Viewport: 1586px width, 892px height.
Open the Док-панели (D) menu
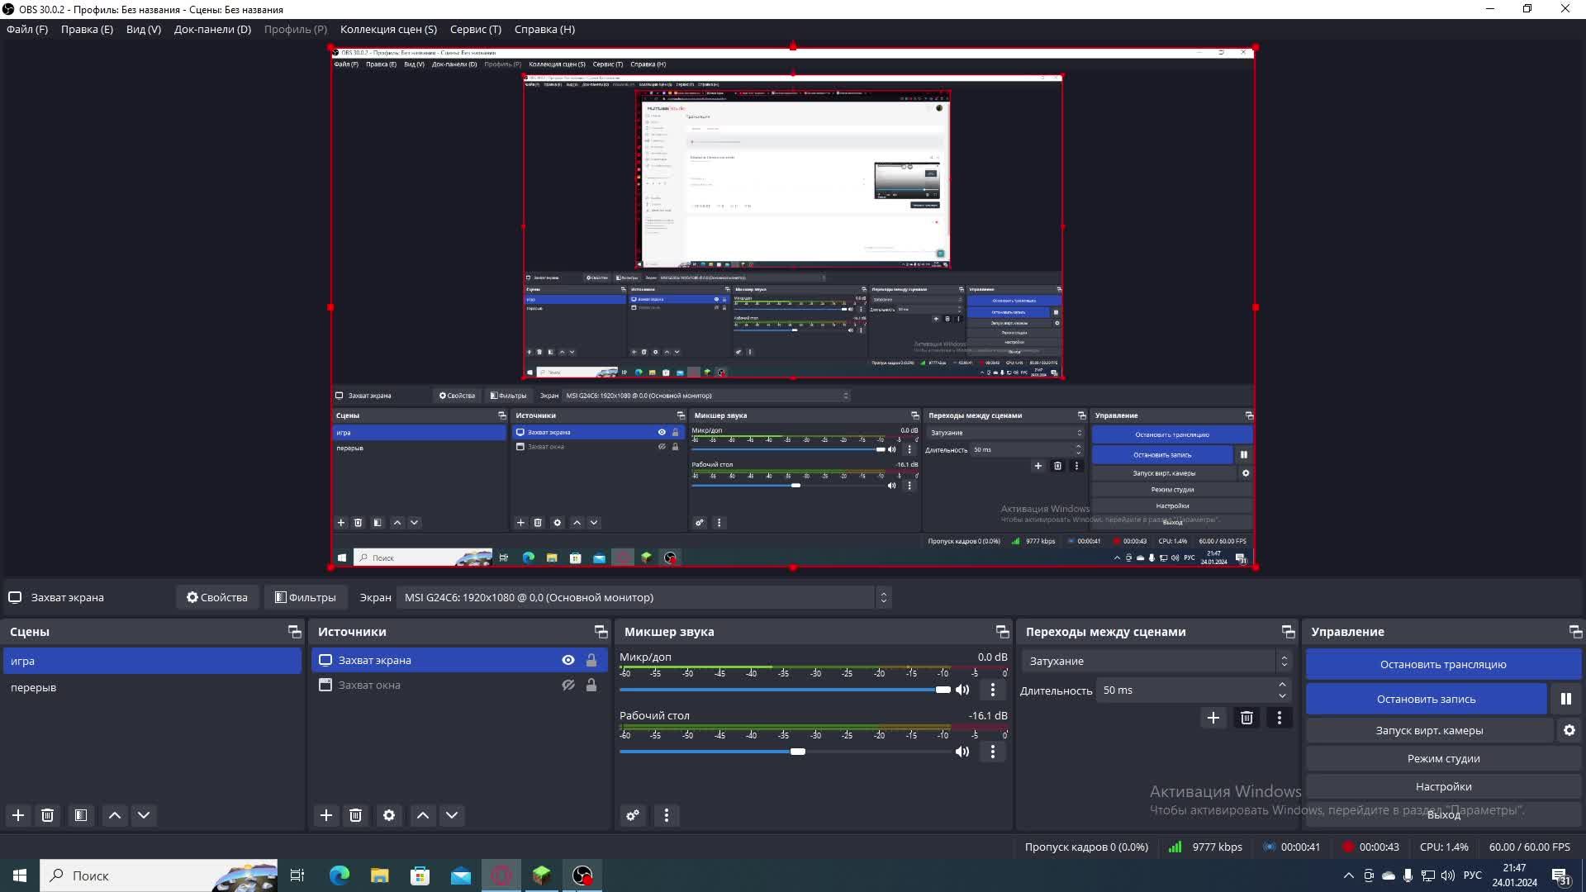coord(212,29)
